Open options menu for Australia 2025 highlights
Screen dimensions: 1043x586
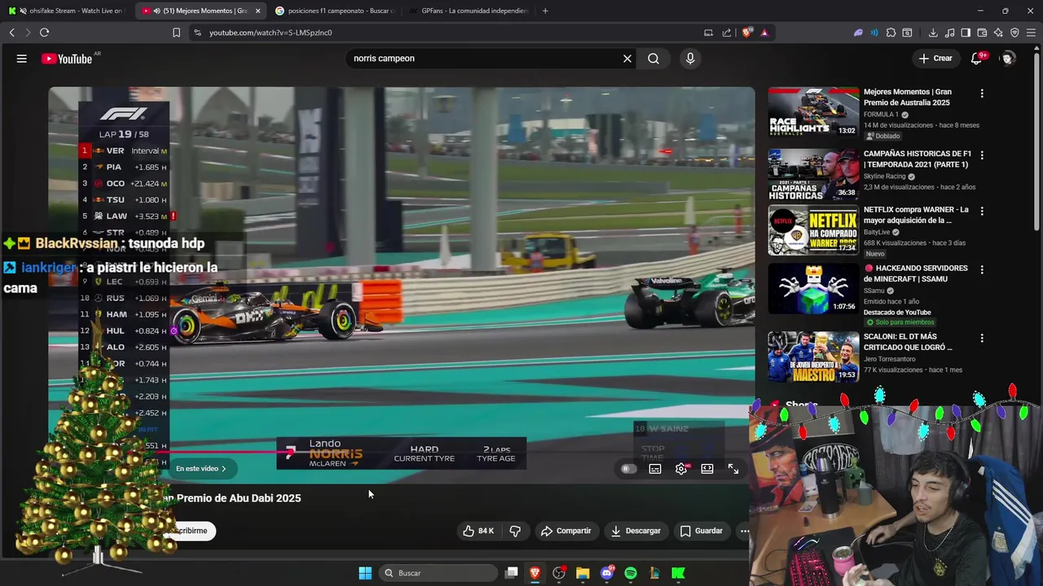(x=982, y=94)
